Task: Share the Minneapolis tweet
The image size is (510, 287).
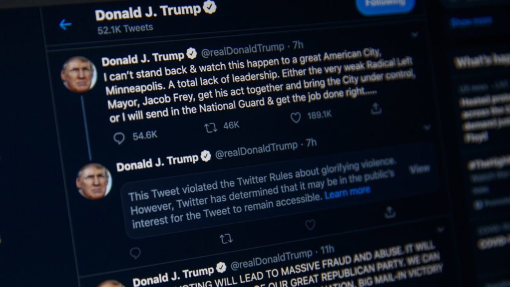Action: point(376,109)
